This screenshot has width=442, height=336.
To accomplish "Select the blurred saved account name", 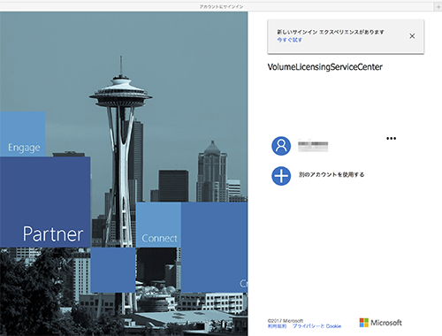I will [313, 146].
